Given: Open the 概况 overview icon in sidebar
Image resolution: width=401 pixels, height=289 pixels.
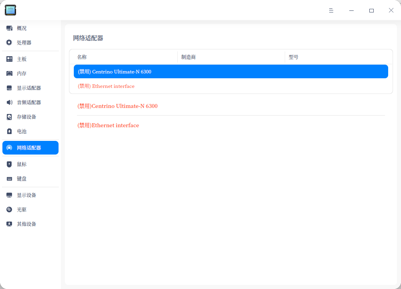Looking at the screenshot, I should point(10,28).
